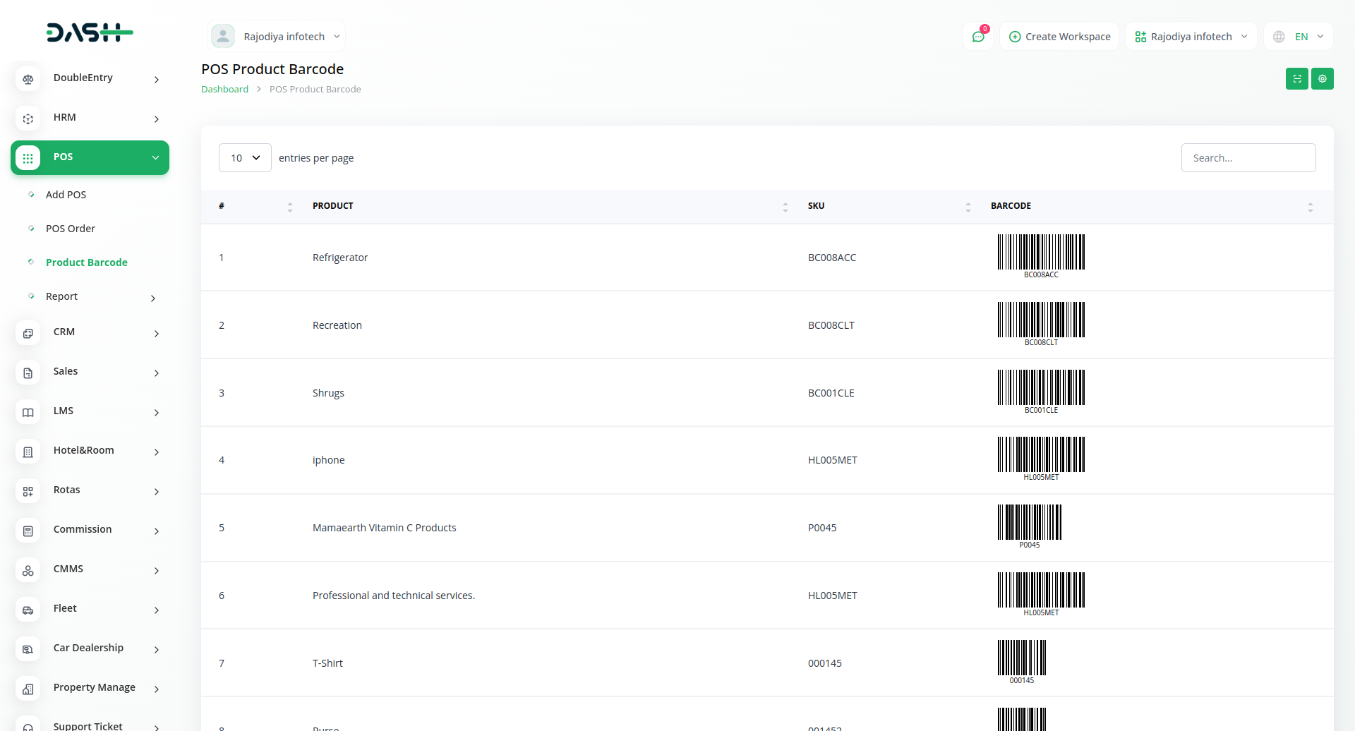Switch to Product Barcode menu item
The width and height of the screenshot is (1355, 731).
tap(86, 262)
